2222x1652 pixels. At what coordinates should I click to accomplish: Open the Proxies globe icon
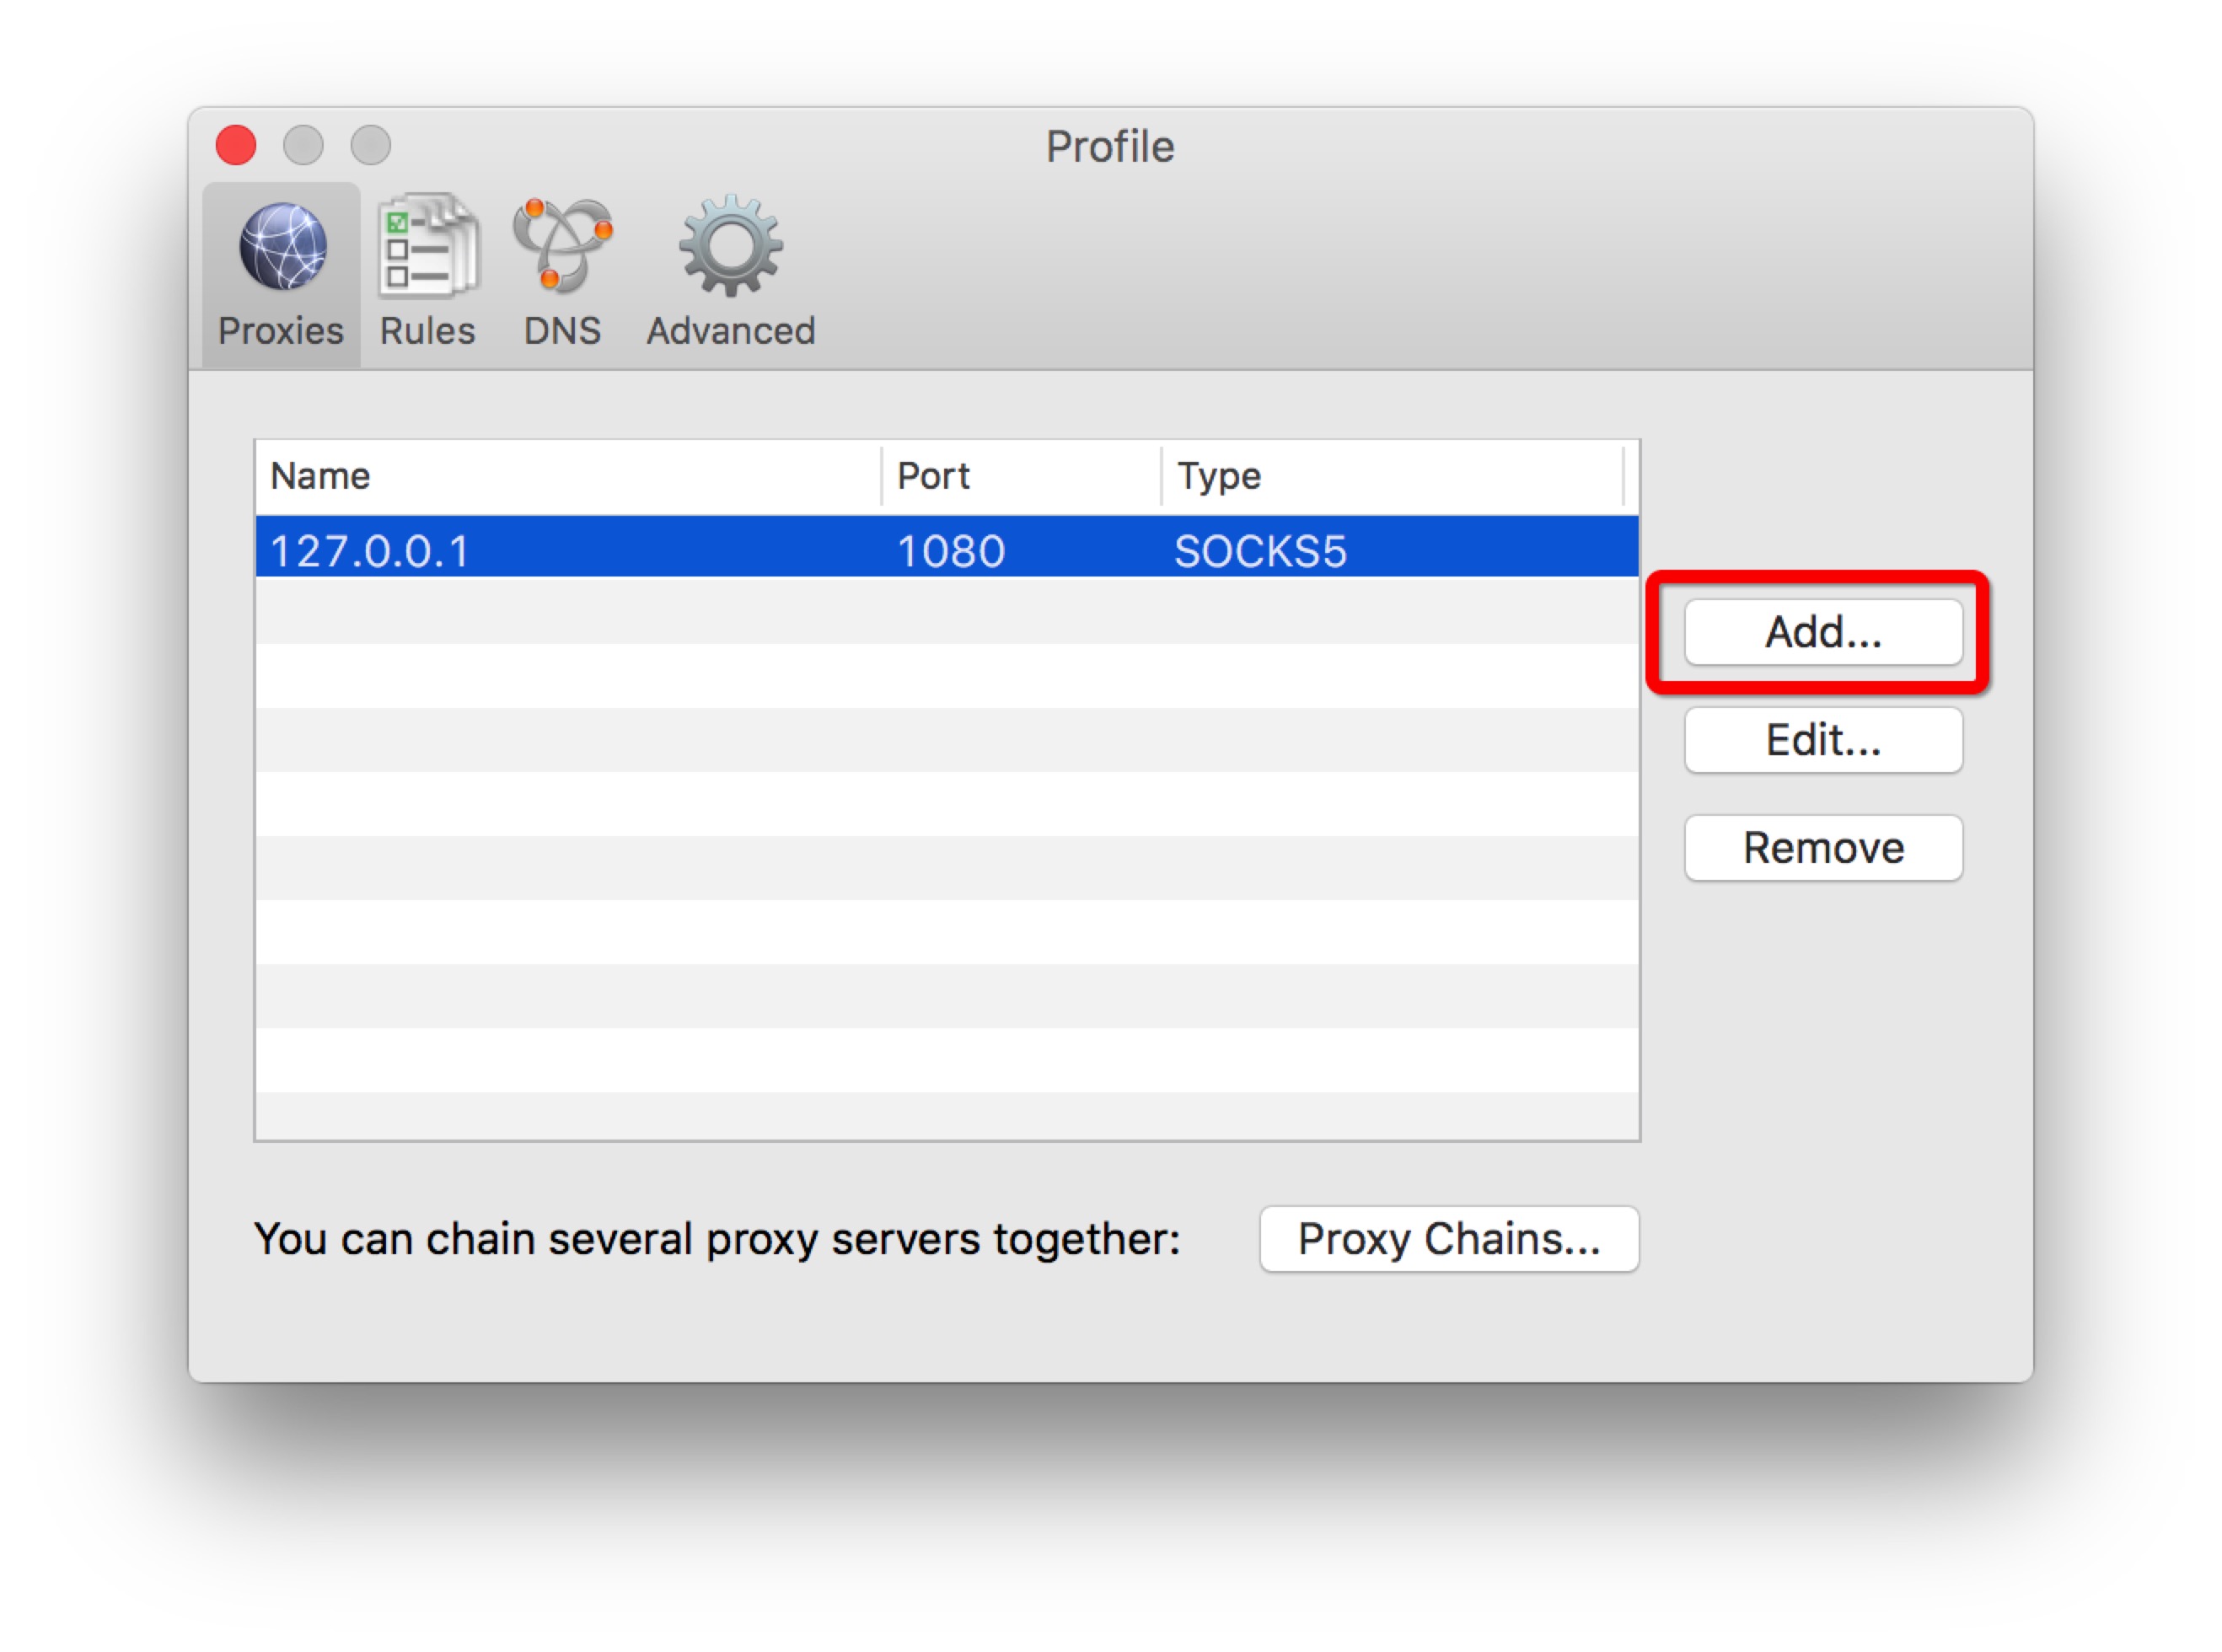click(282, 246)
